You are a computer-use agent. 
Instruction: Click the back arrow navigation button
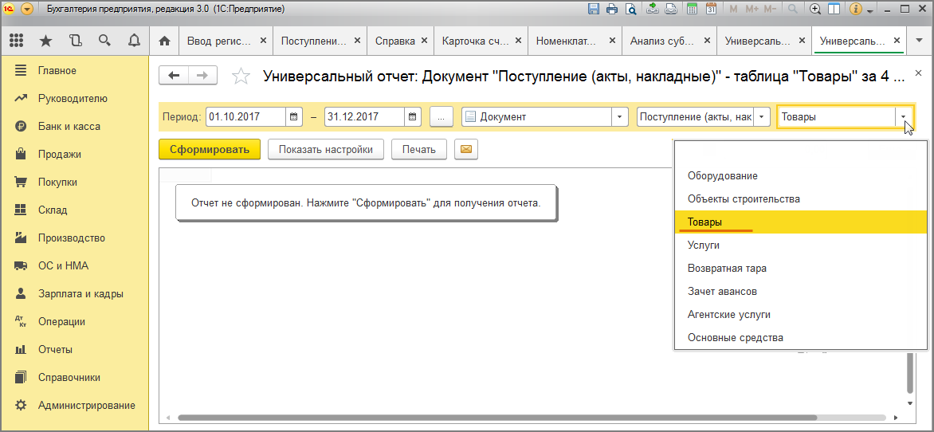pyautogui.click(x=174, y=76)
